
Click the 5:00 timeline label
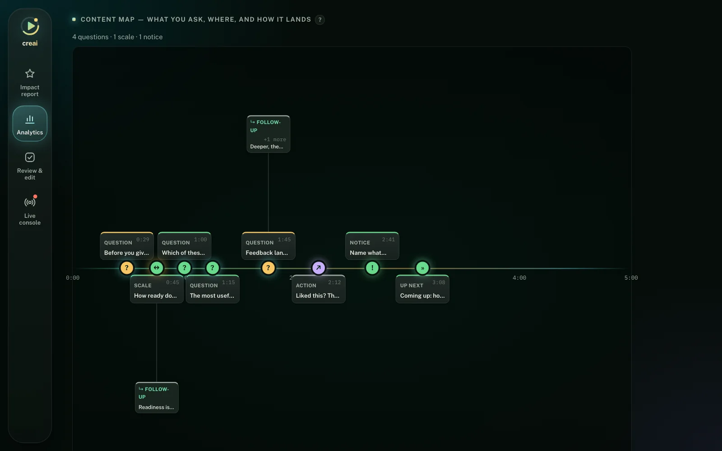(x=631, y=278)
